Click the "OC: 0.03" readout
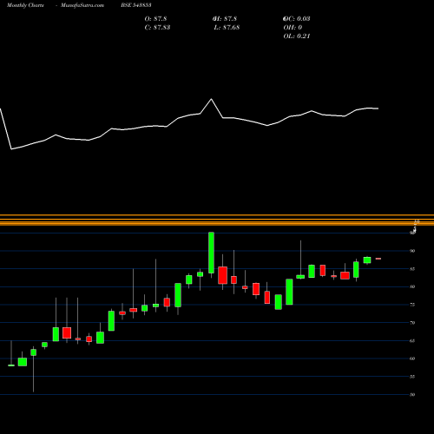 pyautogui.click(x=297, y=19)
